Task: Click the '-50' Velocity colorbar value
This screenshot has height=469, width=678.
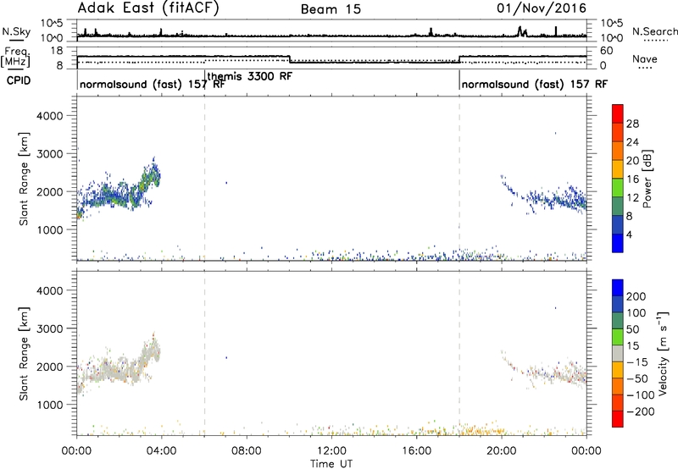Action: (x=637, y=378)
